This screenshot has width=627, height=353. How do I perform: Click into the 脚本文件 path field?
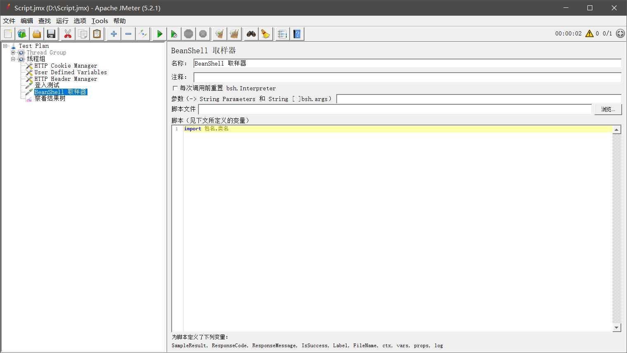(395, 109)
